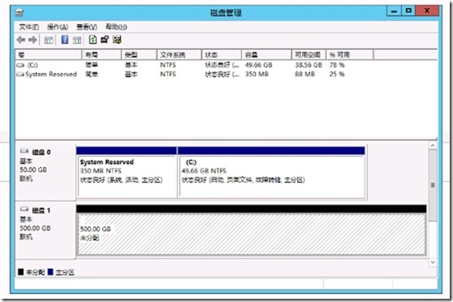Click the Back arrow toolbar icon
This screenshot has width=453, height=302.
(x=21, y=40)
